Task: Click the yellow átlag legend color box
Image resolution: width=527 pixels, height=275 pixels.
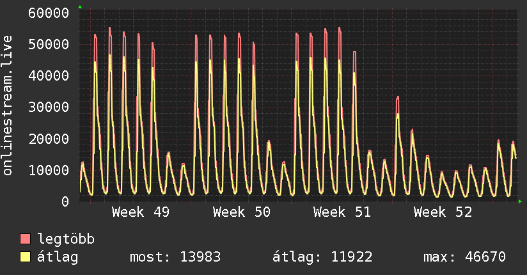Action: click(x=25, y=257)
